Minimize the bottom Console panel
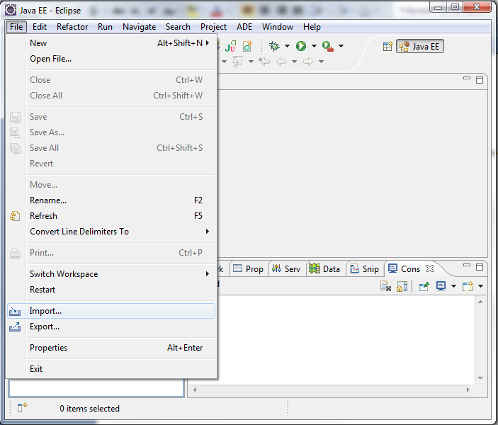 click(467, 265)
